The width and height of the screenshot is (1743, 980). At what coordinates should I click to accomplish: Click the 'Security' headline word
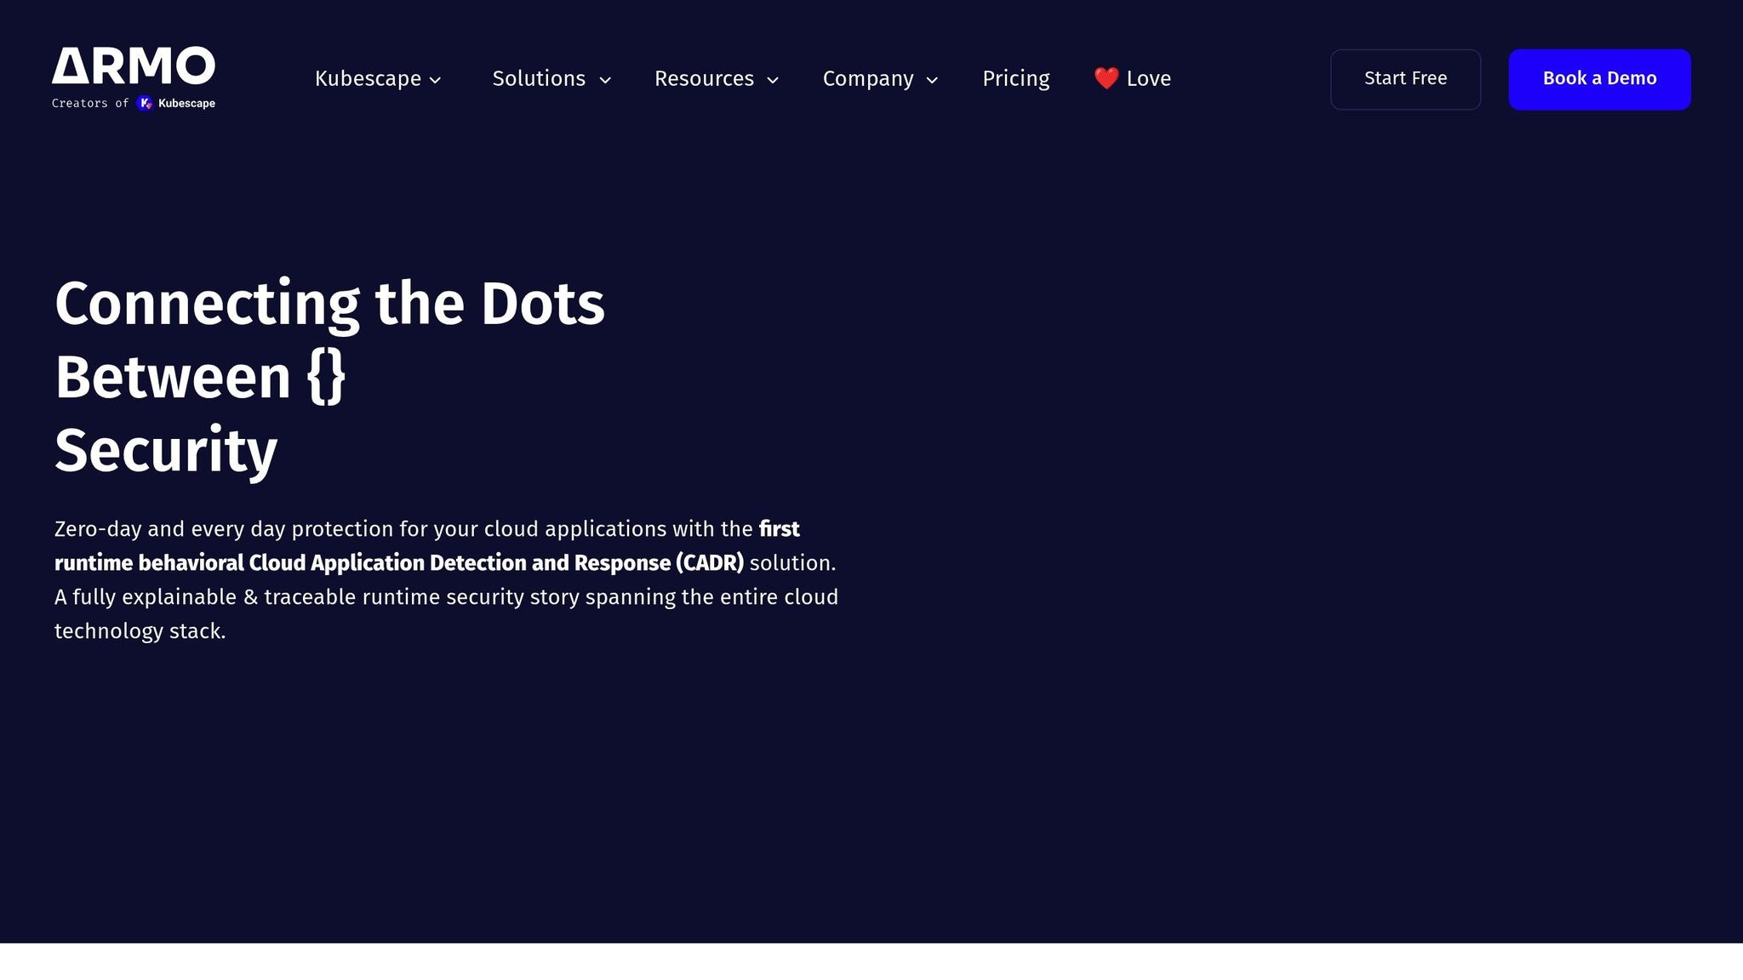(x=166, y=451)
